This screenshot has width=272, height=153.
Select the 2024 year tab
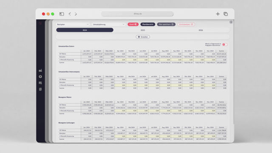[85, 30]
